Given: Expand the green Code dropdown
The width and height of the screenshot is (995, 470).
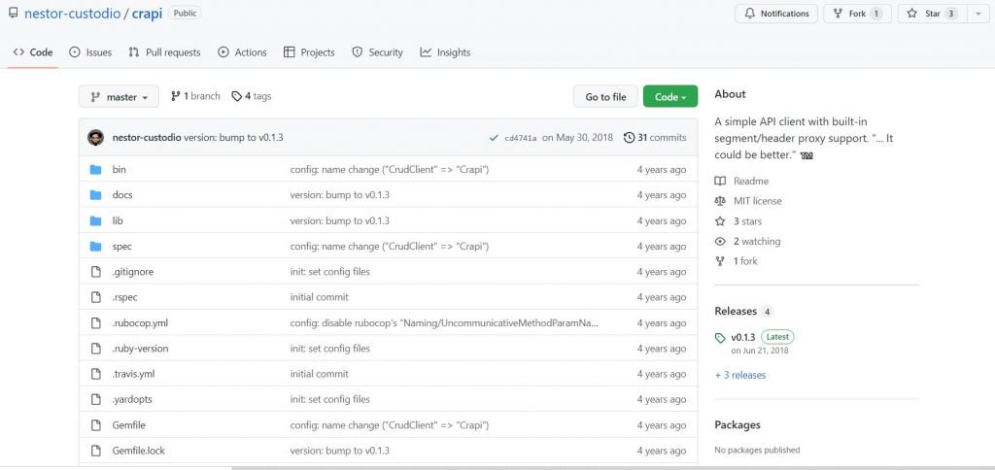Looking at the screenshot, I should pos(670,96).
